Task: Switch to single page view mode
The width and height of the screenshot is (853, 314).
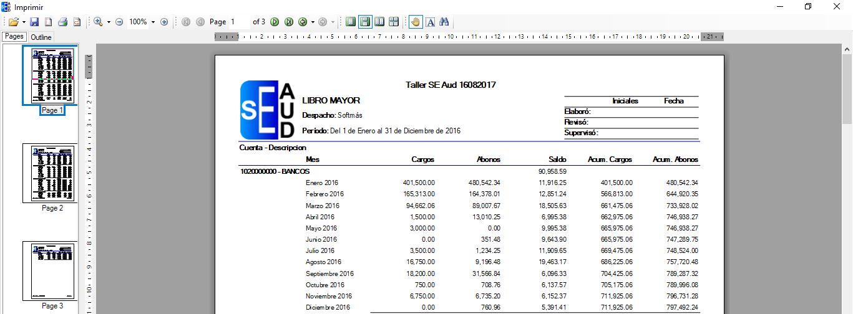Action: click(x=351, y=22)
